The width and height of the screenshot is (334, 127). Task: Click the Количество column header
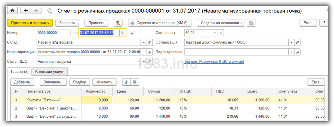tap(97, 91)
